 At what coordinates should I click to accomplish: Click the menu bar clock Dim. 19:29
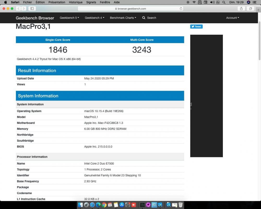236,2
